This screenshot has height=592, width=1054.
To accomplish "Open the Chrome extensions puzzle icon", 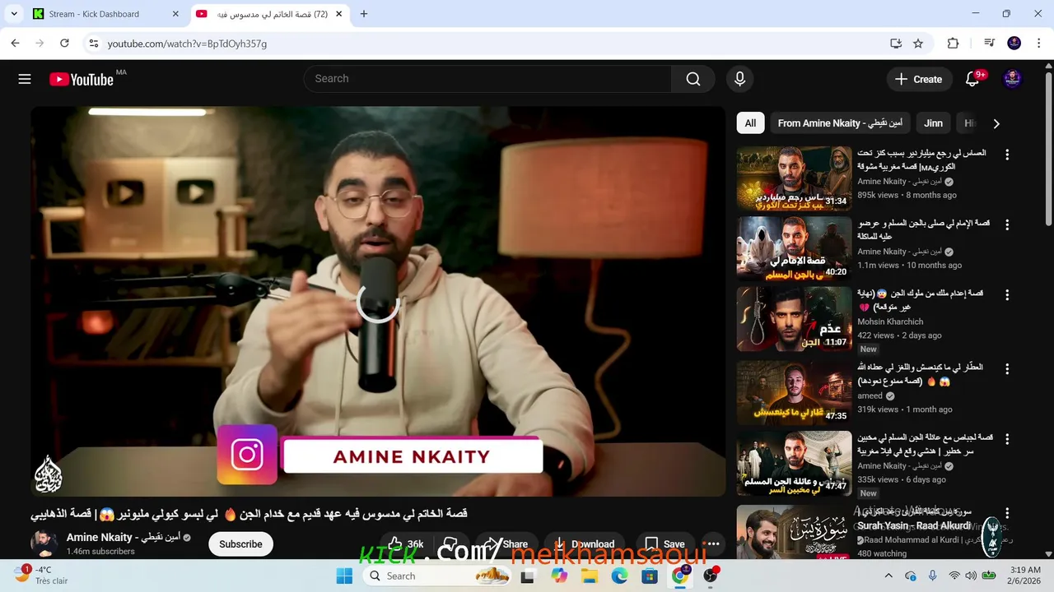I will tap(954, 44).
